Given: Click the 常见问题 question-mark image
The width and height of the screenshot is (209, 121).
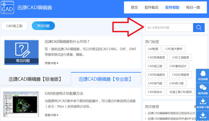Looking at the screenshot, I should pos(21,52).
